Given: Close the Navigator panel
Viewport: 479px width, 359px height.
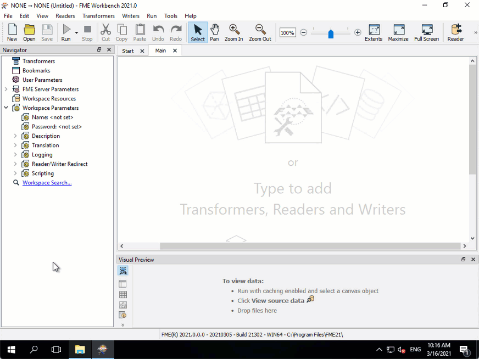Looking at the screenshot, I should (109, 49).
